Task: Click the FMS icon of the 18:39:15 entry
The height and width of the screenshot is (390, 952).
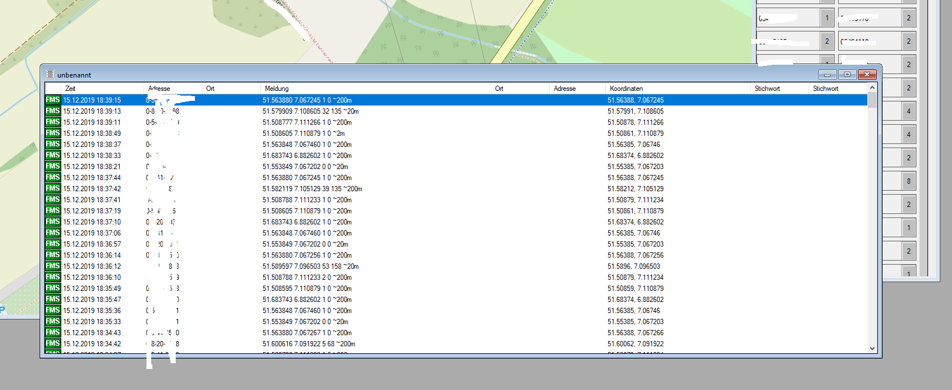Action: 53,100
